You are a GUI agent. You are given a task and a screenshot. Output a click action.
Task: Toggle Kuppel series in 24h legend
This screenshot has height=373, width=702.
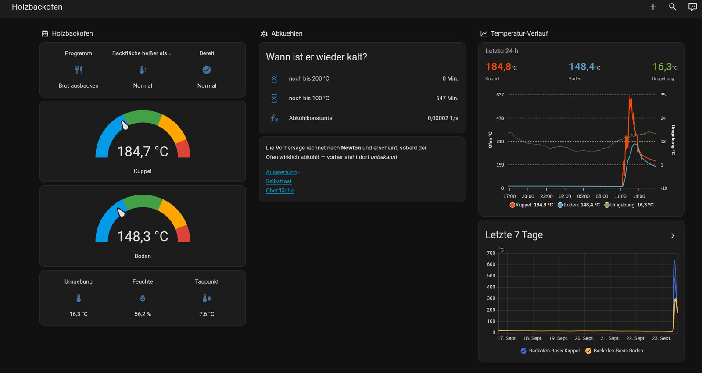[x=531, y=205]
